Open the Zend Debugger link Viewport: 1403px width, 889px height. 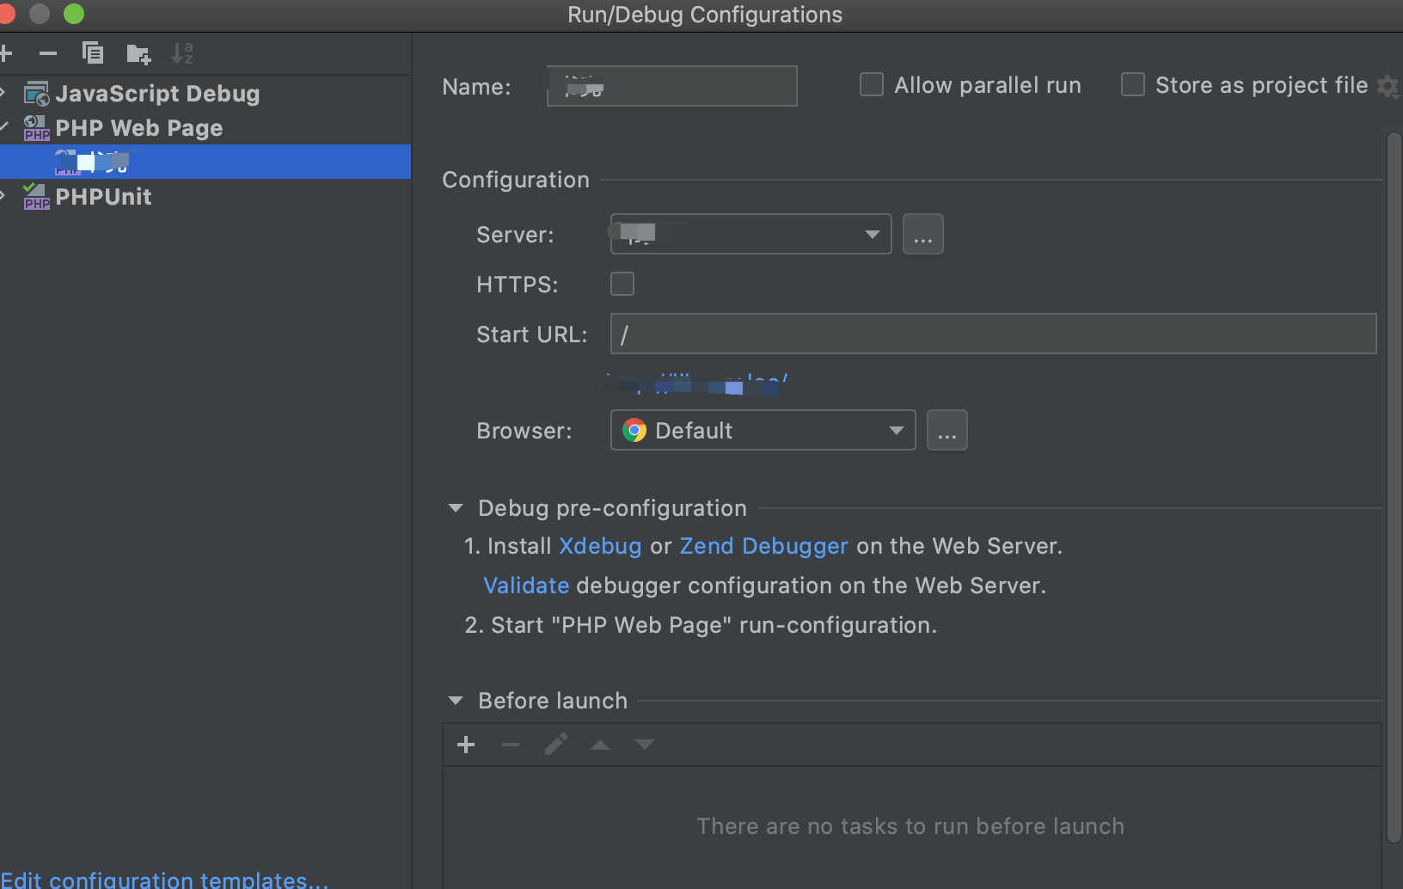click(x=763, y=546)
